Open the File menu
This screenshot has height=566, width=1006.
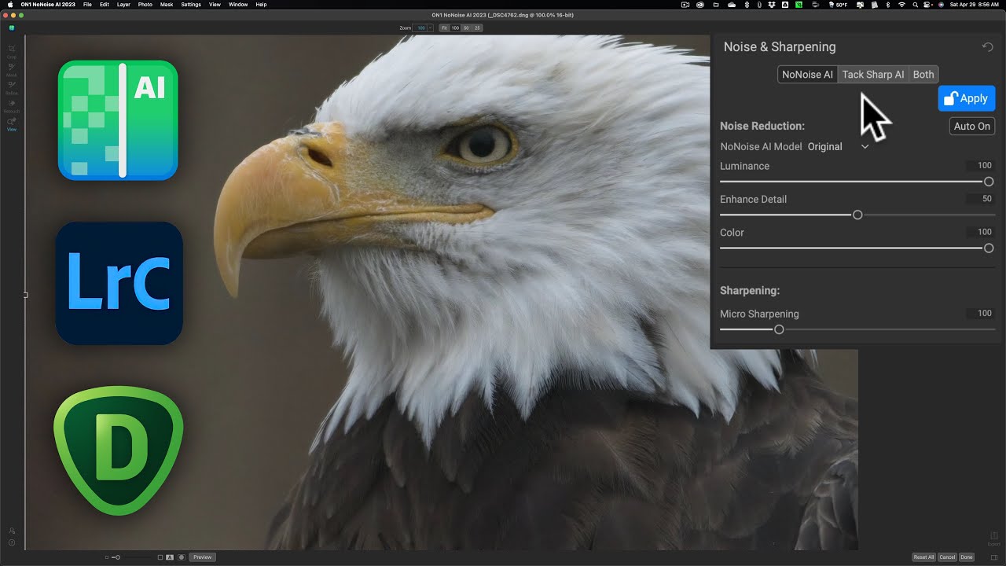click(x=87, y=5)
